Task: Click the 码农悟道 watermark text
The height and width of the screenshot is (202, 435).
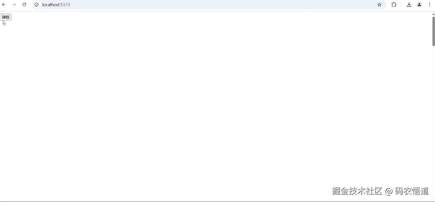Action: 412,191
